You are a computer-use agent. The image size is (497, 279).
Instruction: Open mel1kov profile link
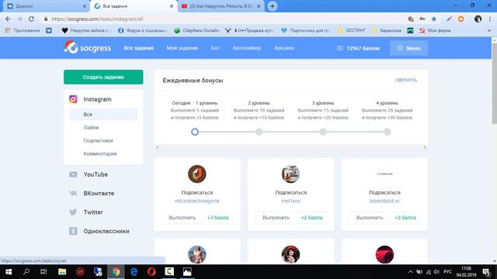(x=290, y=201)
